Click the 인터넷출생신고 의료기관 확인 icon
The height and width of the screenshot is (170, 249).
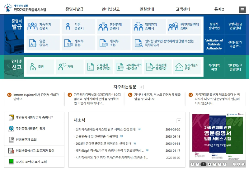[11, 151]
